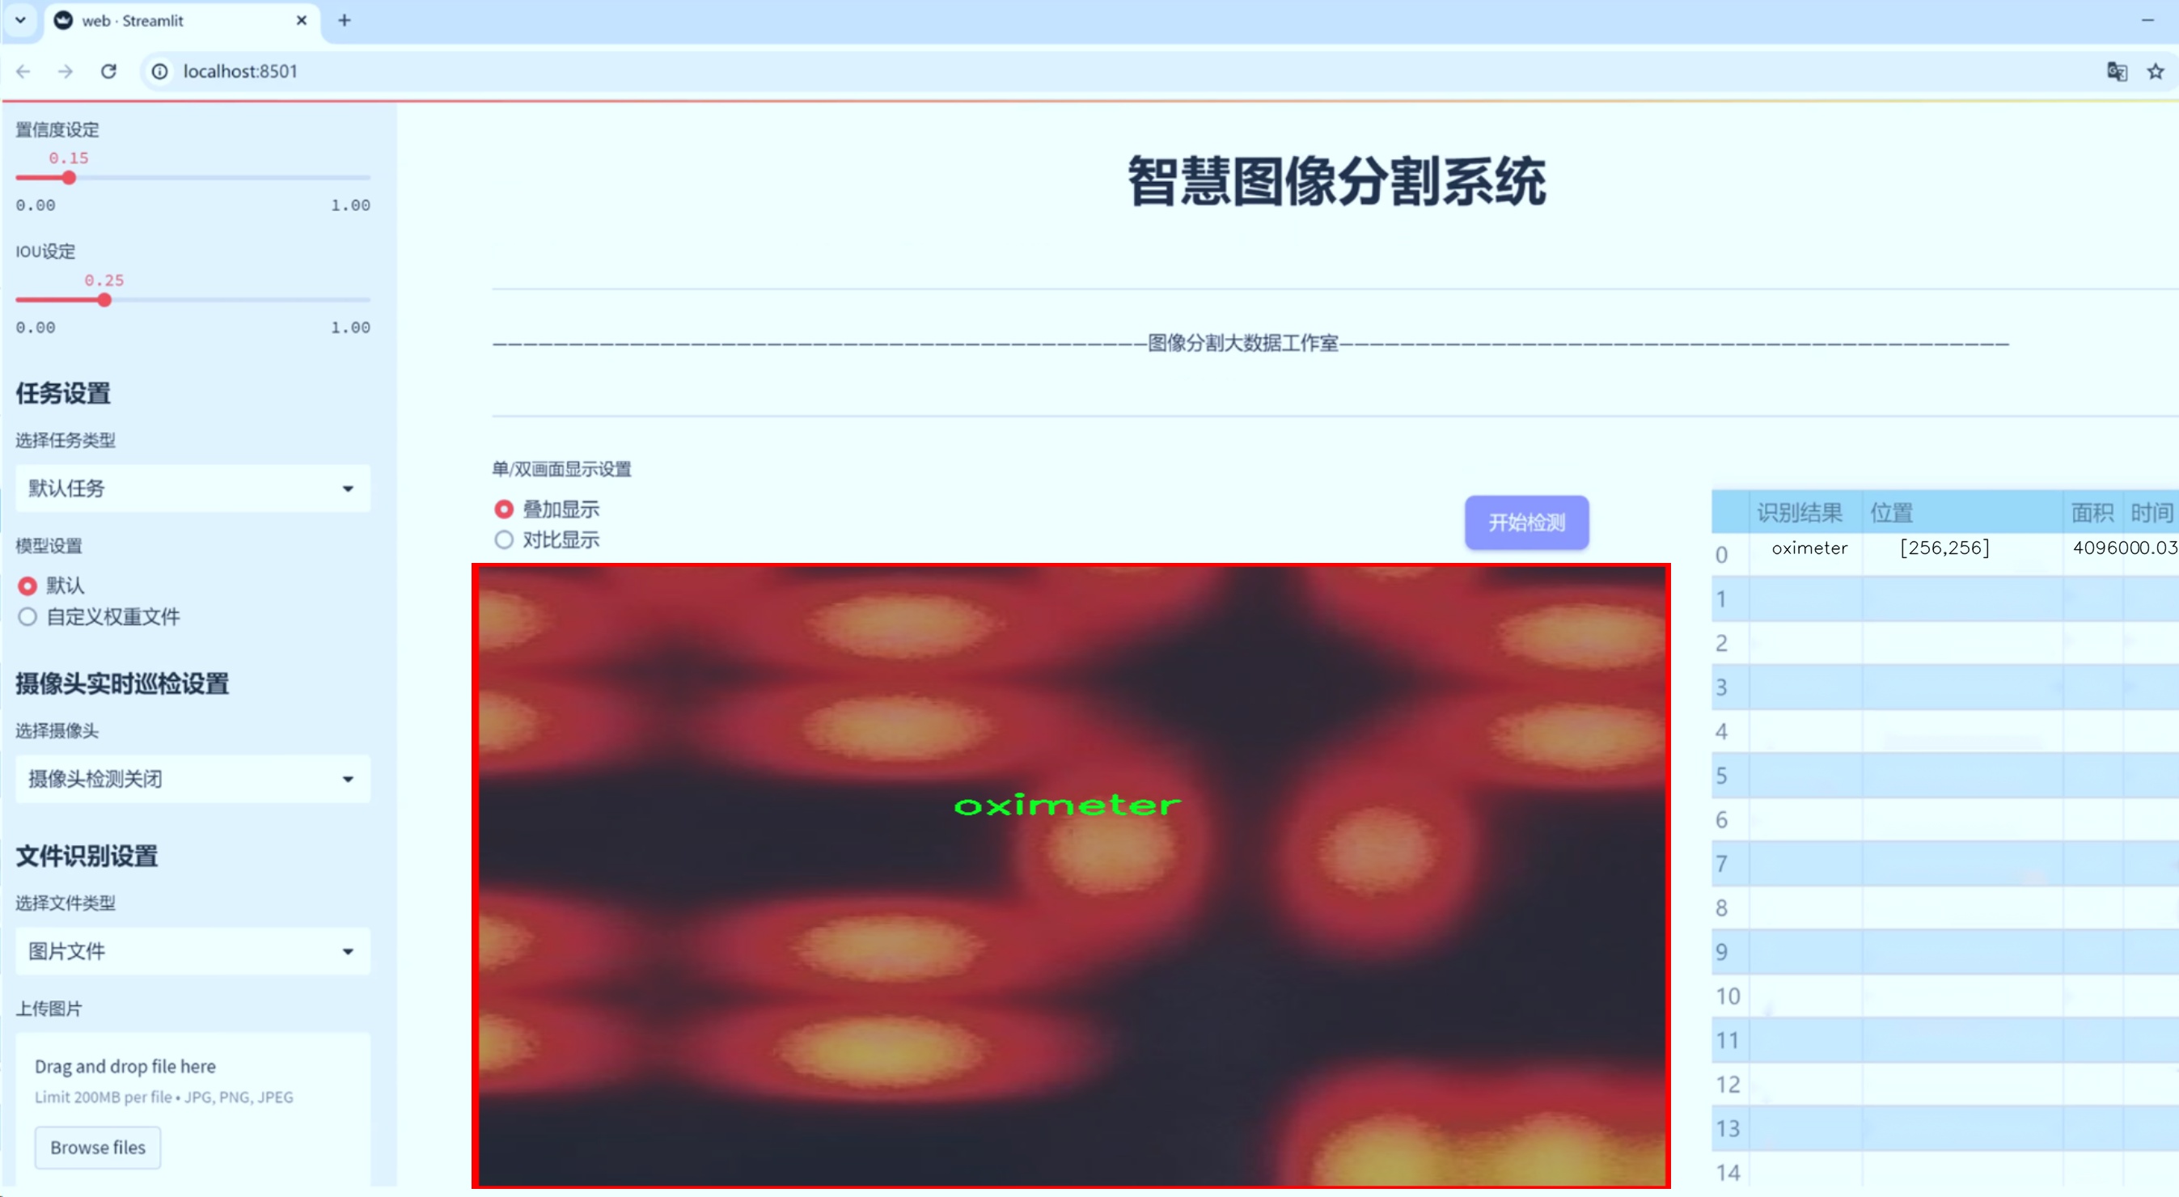Choose 自定义权重文件 model option
The image size is (2179, 1197).
click(x=28, y=616)
